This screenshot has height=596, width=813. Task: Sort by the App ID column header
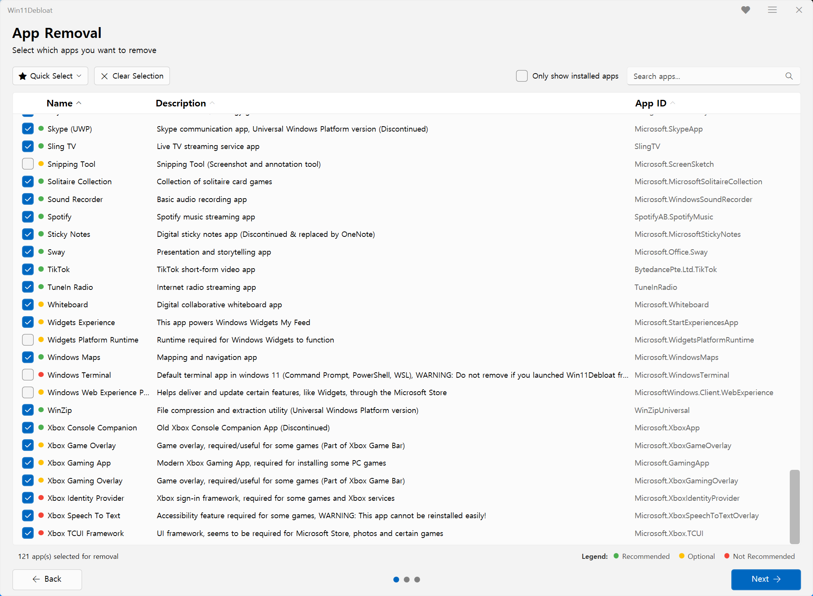click(655, 103)
